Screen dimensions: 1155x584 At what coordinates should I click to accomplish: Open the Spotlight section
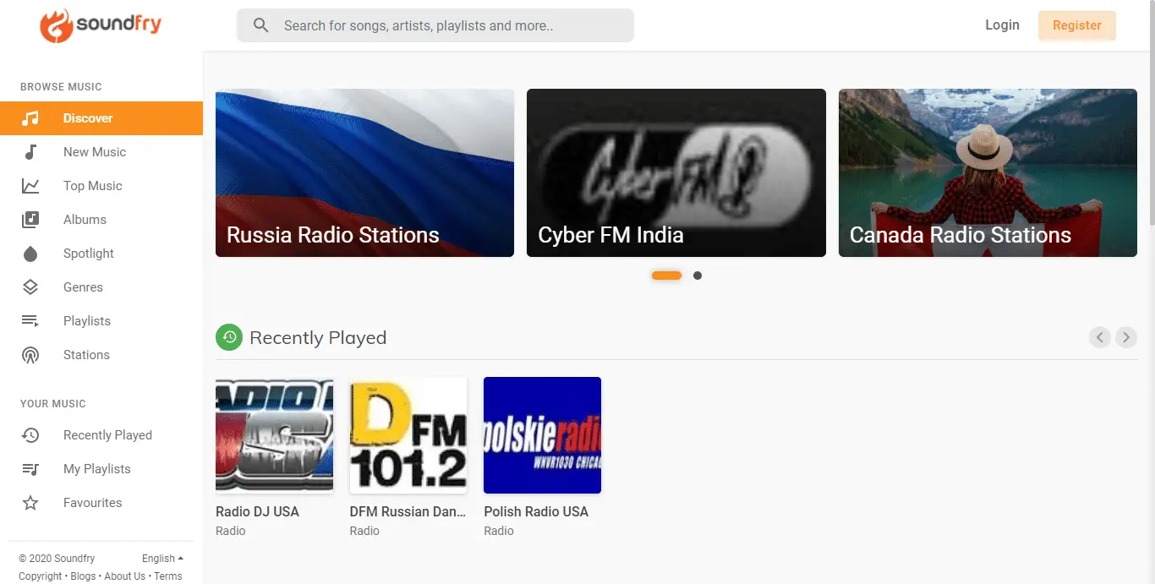coord(101,254)
